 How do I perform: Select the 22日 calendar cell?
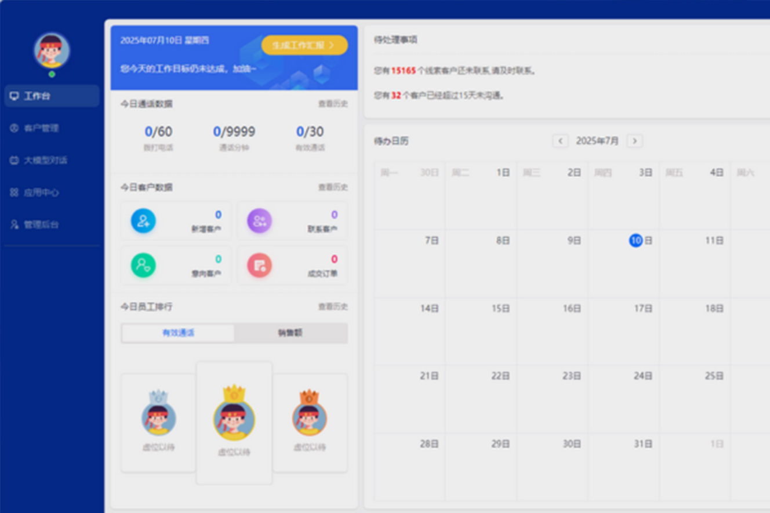coord(481,399)
